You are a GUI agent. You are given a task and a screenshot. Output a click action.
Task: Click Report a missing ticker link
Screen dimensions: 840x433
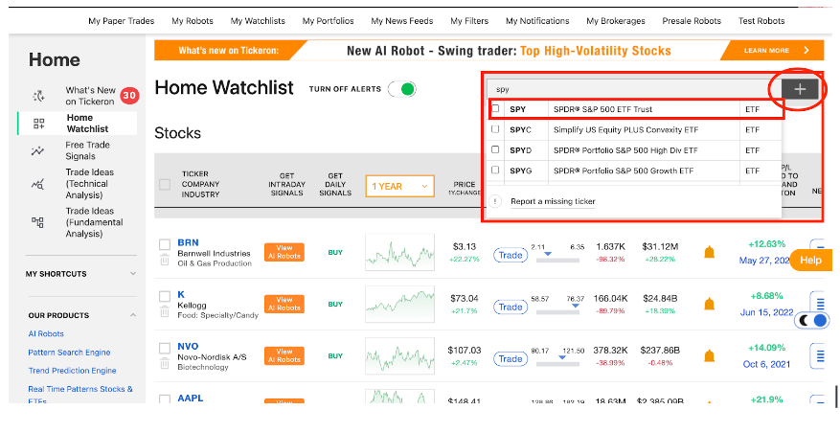pyautogui.click(x=553, y=201)
